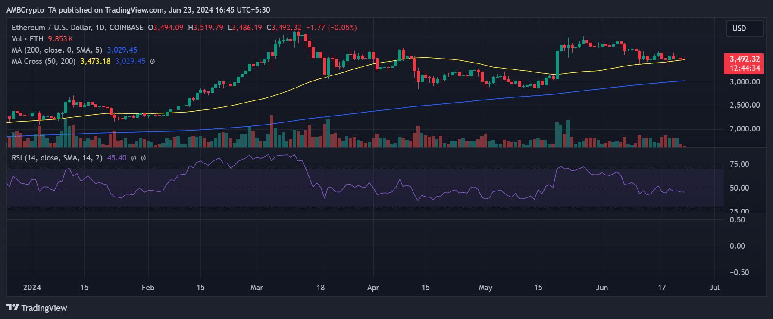Viewport: 773px width, 319px height.
Task: Click the second null symbol in RSI legend
Action: click(x=144, y=158)
